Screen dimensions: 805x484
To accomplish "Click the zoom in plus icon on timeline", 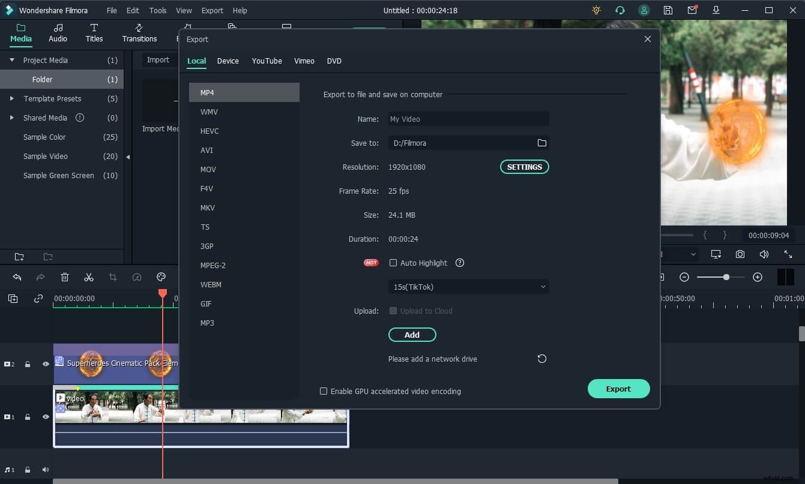I will (758, 277).
